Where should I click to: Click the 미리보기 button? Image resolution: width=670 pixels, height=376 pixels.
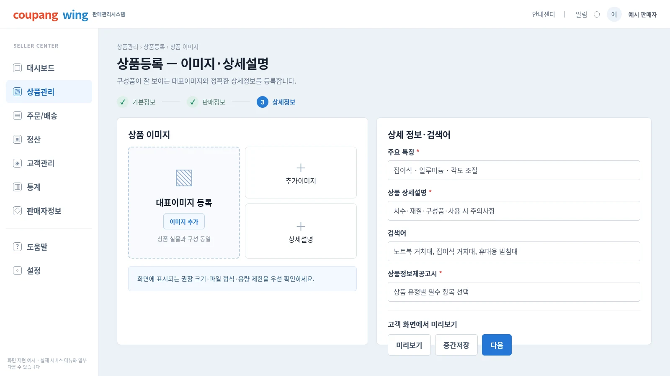pyautogui.click(x=409, y=345)
